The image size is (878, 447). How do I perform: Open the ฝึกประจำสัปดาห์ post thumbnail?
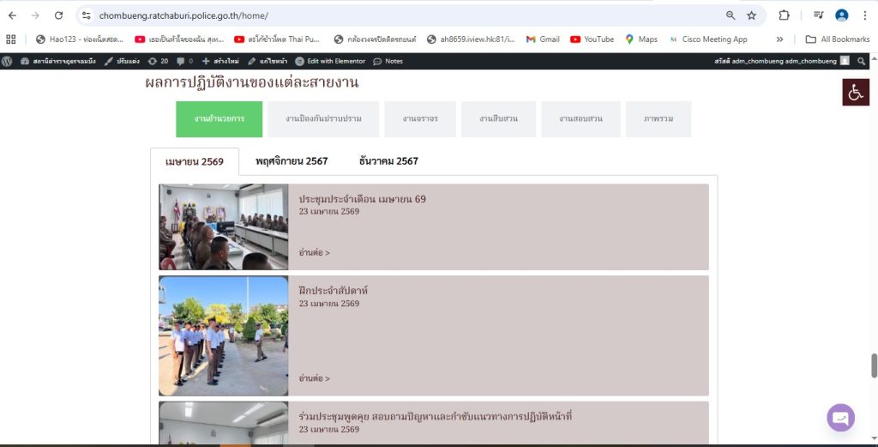click(x=224, y=336)
